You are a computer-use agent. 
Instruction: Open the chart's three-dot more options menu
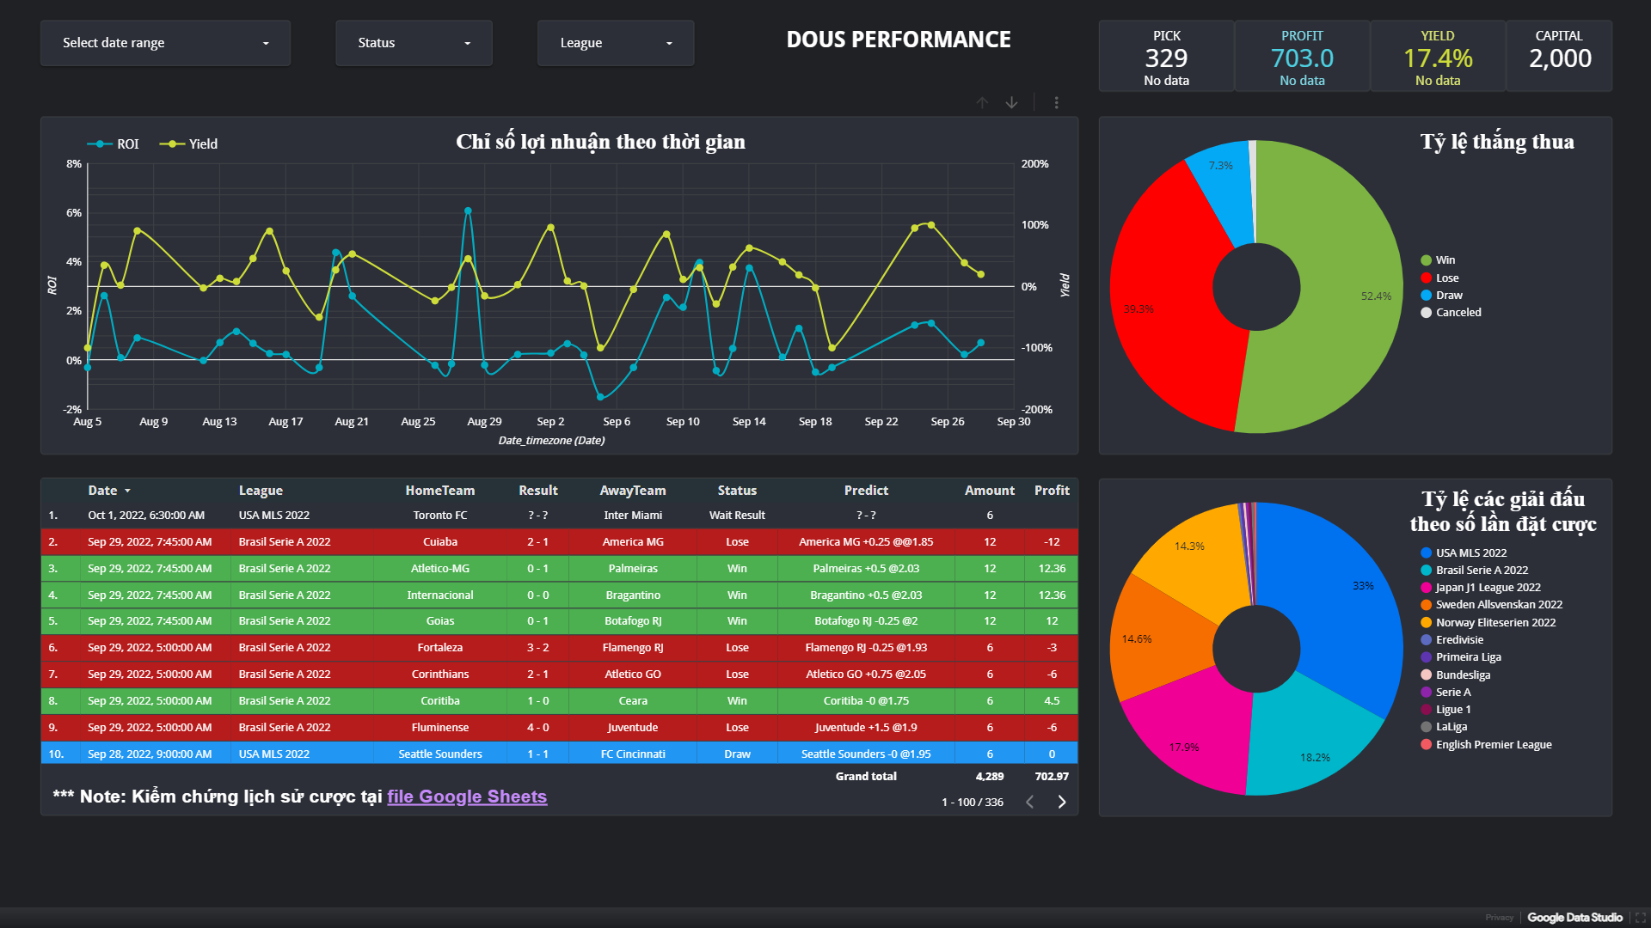[x=1056, y=102]
